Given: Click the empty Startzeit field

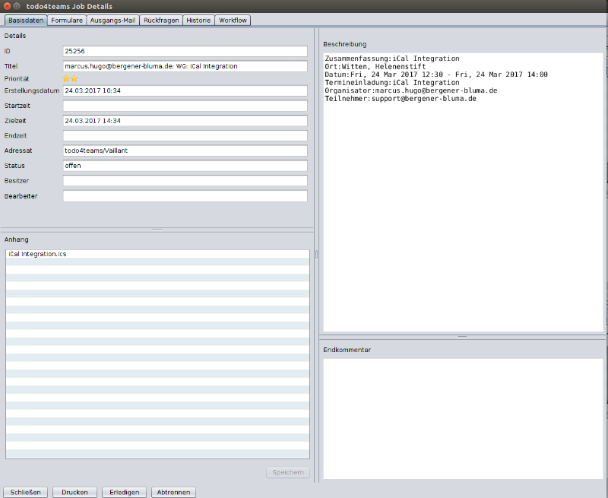Looking at the screenshot, I should [x=185, y=106].
